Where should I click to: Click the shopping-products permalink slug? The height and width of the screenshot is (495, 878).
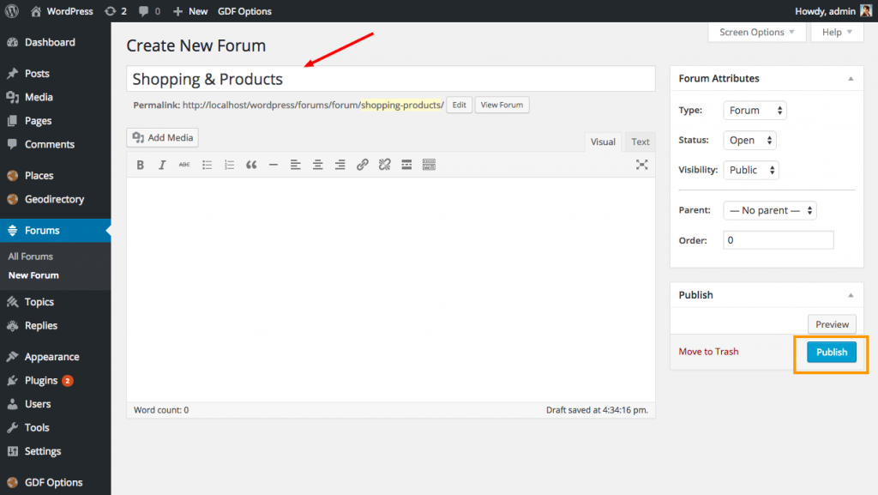pyautogui.click(x=401, y=105)
